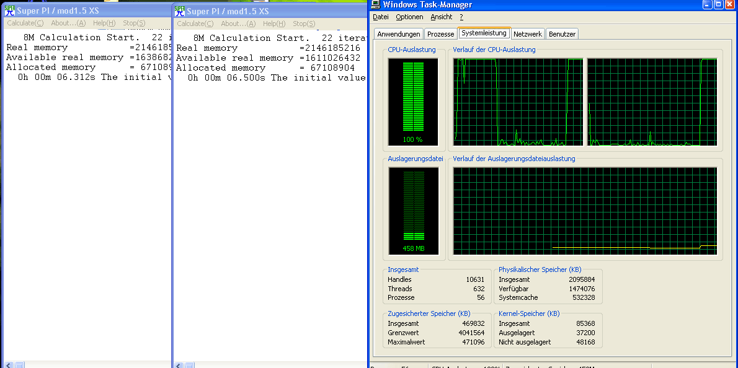Screen dimensions: 738x368
Task: Click Handles value 10631
Action: pyautogui.click(x=475, y=279)
